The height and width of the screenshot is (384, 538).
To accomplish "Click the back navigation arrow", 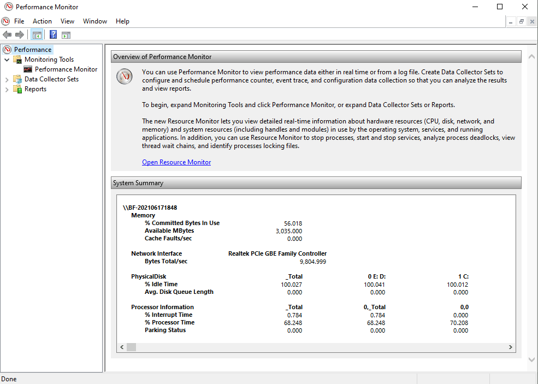I will (7, 34).
